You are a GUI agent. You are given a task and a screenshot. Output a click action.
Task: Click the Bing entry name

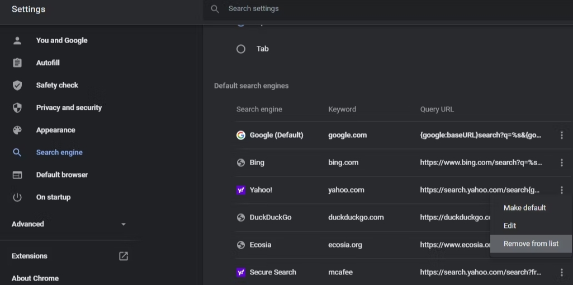(x=257, y=163)
